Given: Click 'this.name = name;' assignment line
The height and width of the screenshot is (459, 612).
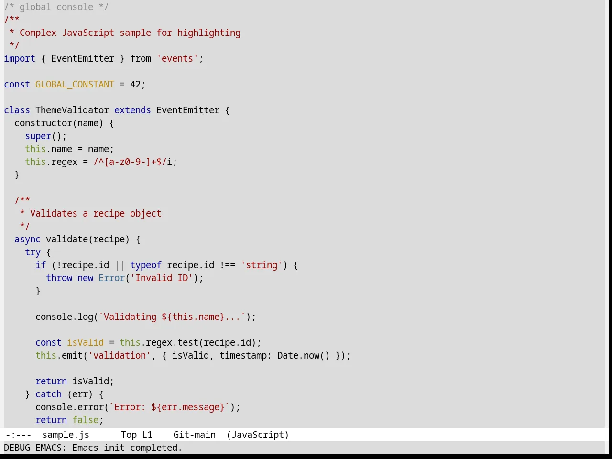Looking at the screenshot, I should click(x=69, y=149).
